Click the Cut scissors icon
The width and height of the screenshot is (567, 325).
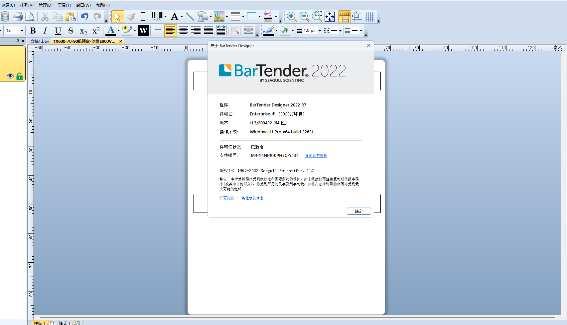45,17
